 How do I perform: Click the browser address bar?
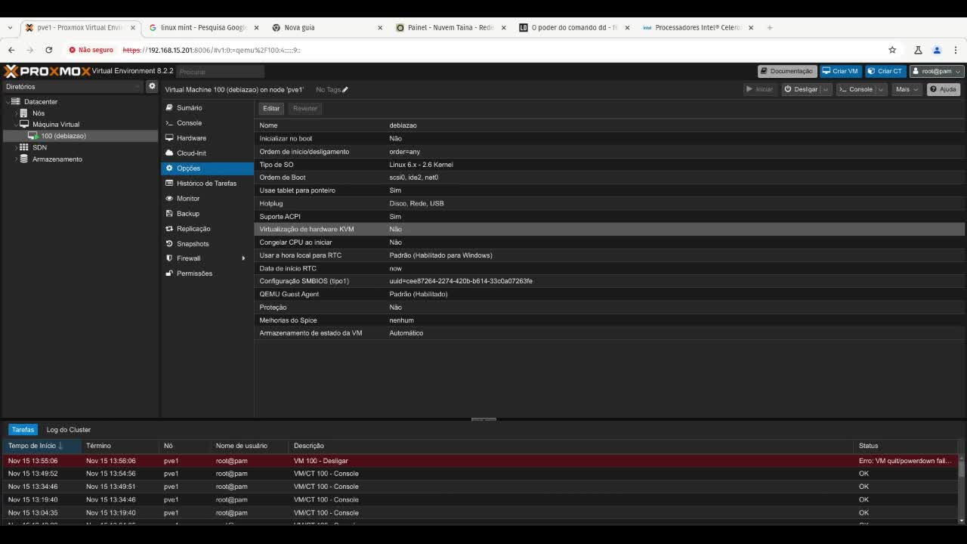click(x=499, y=50)
